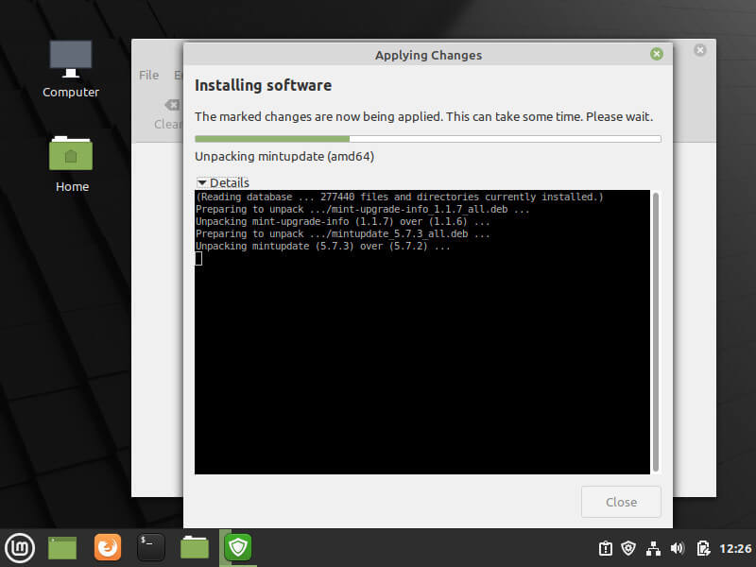Image resolution: width=756 pixels, height=567 pixels.
Task: Click the battery power tray icon
Action: click(x=703, y=548)
